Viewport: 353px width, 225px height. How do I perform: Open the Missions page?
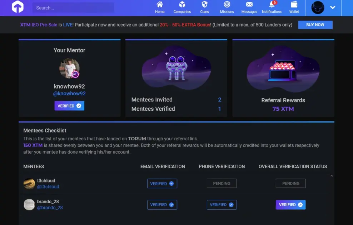coord(227,7)
